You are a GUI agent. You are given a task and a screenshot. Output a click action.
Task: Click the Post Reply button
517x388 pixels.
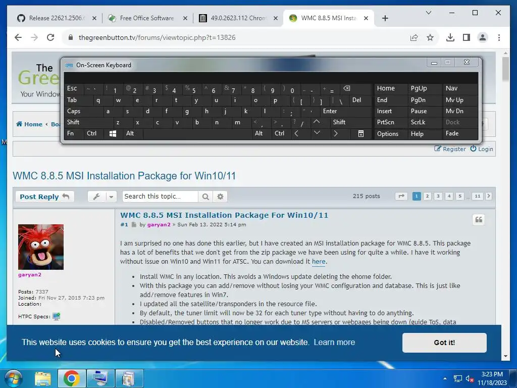coord(45,197)
